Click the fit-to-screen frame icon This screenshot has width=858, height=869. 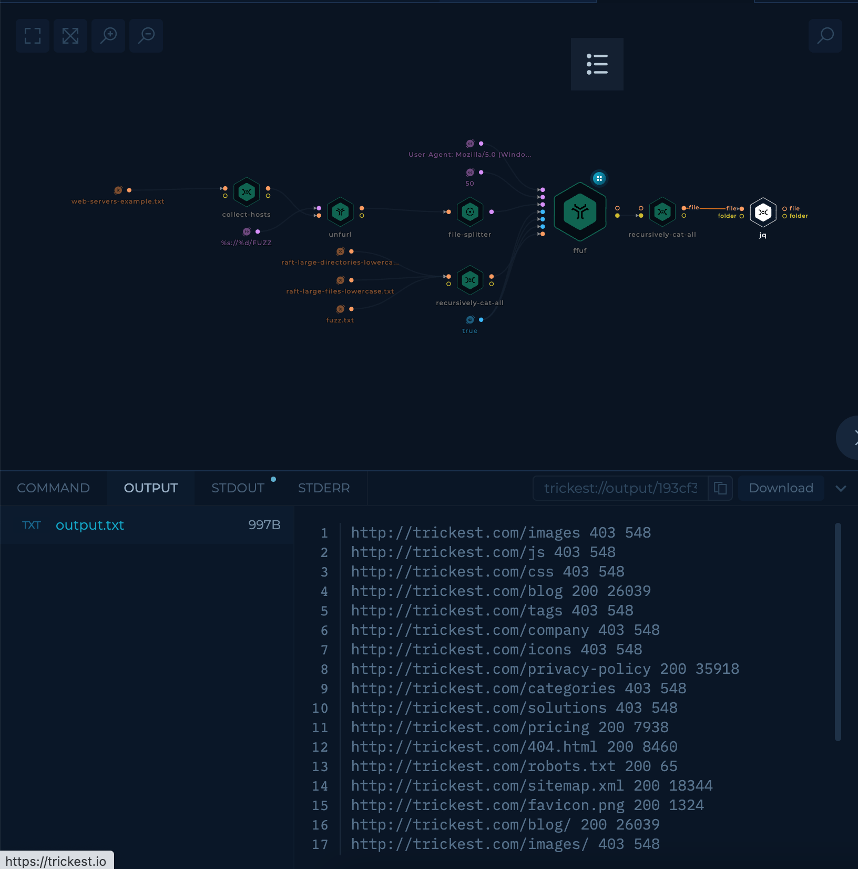coord(33,36)
